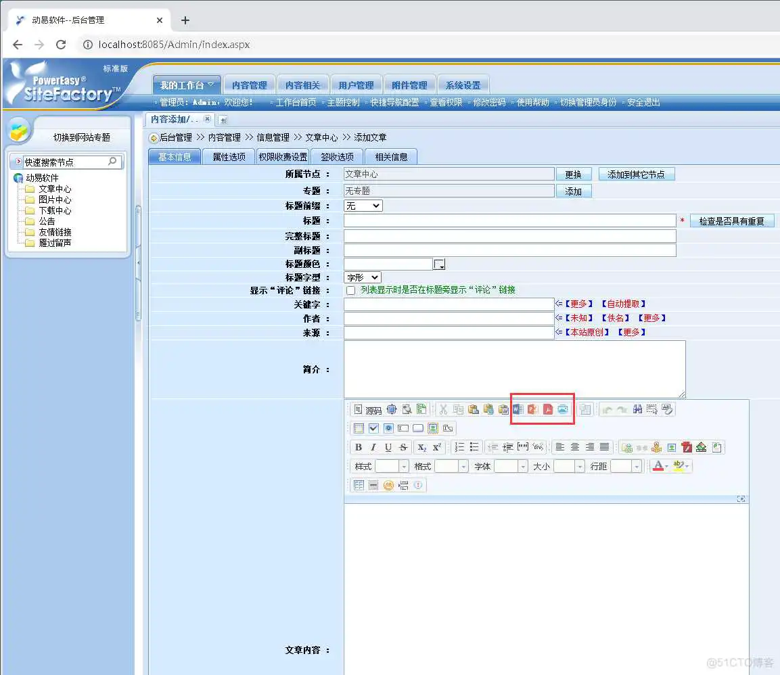
Task: Toggle bold formatting in the editor
Action: pyautogui.click(x=359, y=447)
